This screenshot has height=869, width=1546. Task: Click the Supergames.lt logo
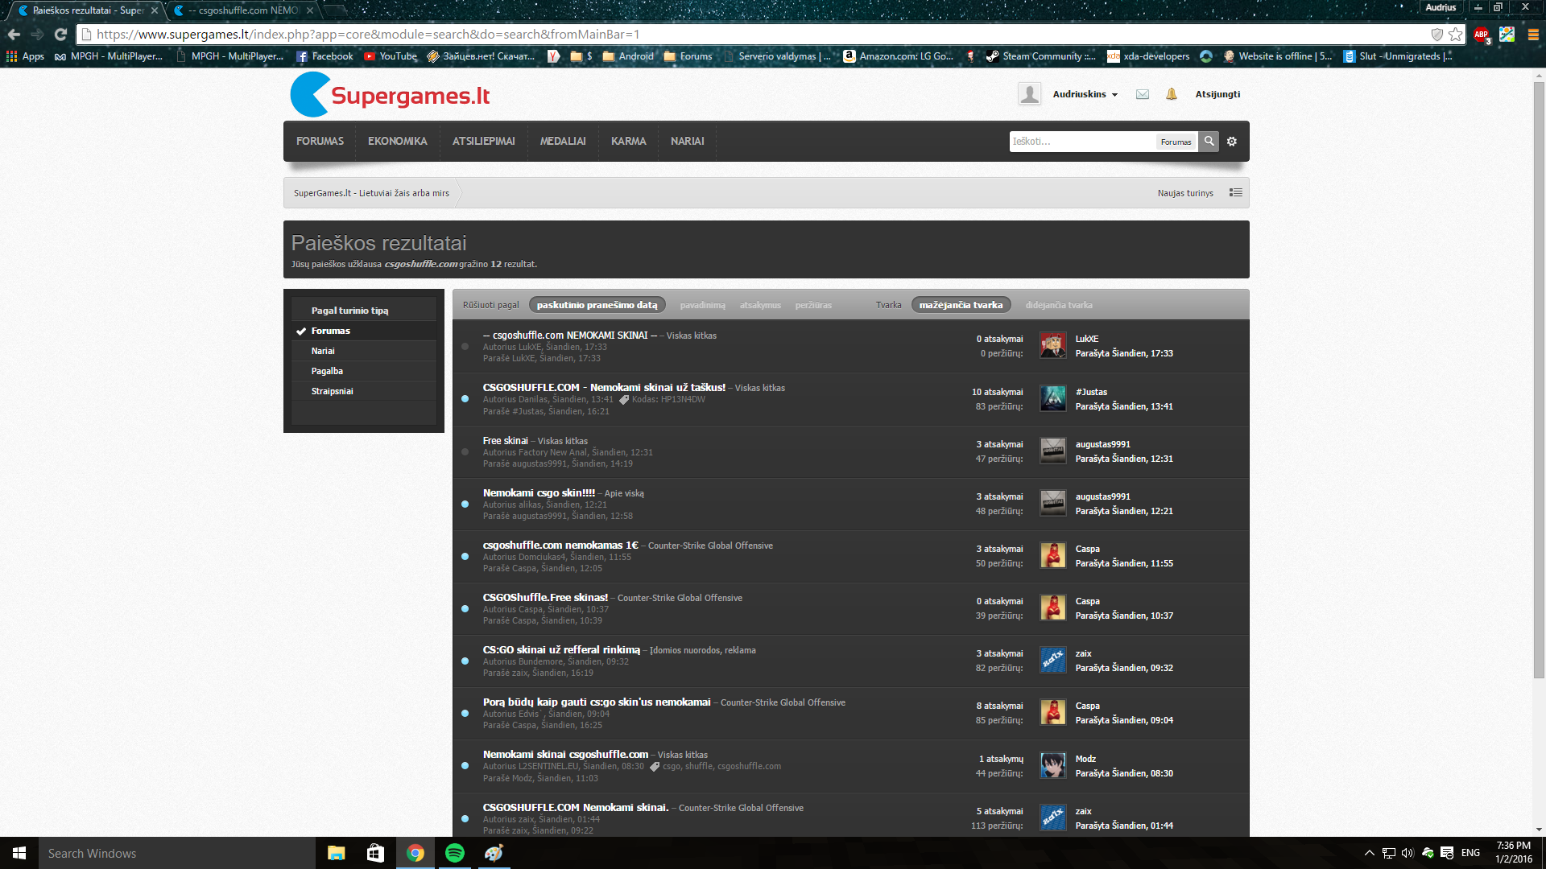pyautogui.click(x=391, y=95)
